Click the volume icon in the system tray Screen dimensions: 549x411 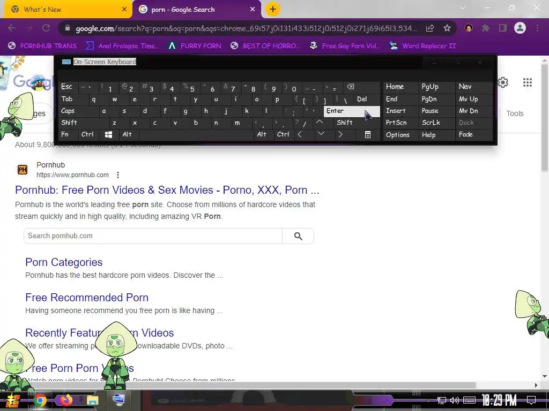(x=455, y=400)
